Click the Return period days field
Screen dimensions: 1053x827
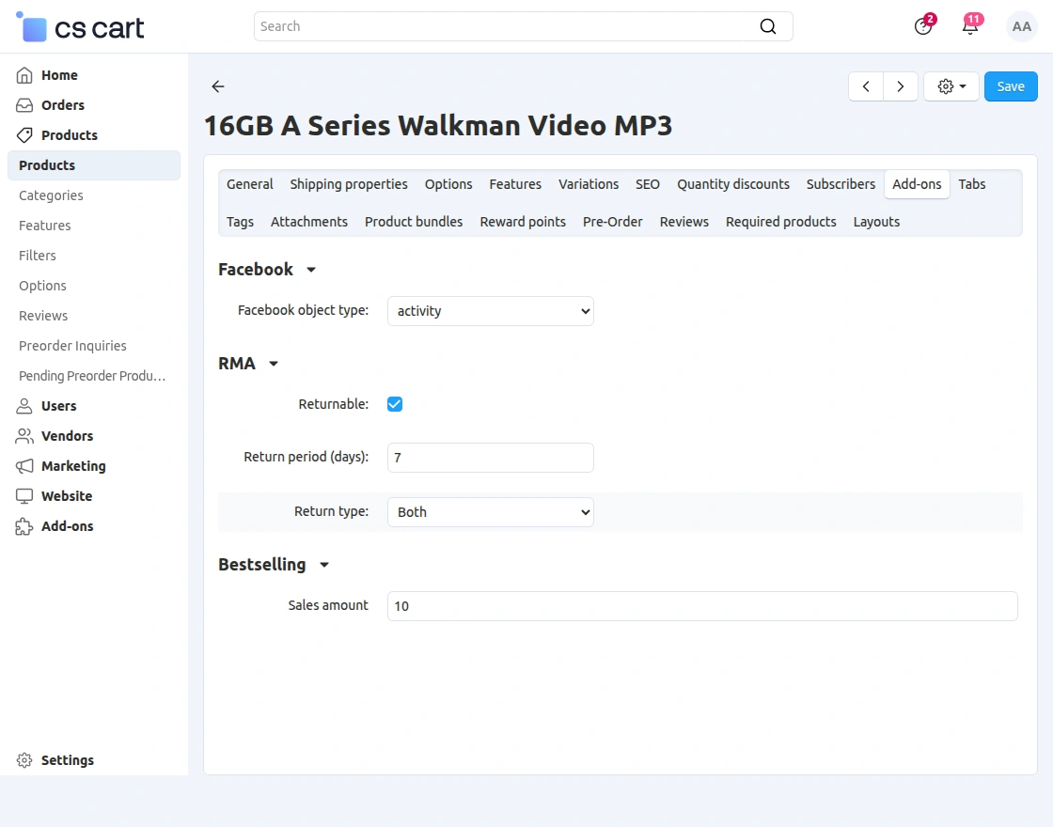click(490, 458)
